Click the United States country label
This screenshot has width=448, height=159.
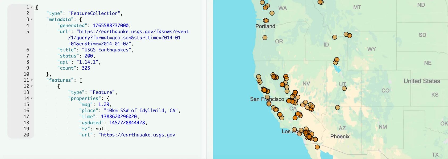[422, 81]
